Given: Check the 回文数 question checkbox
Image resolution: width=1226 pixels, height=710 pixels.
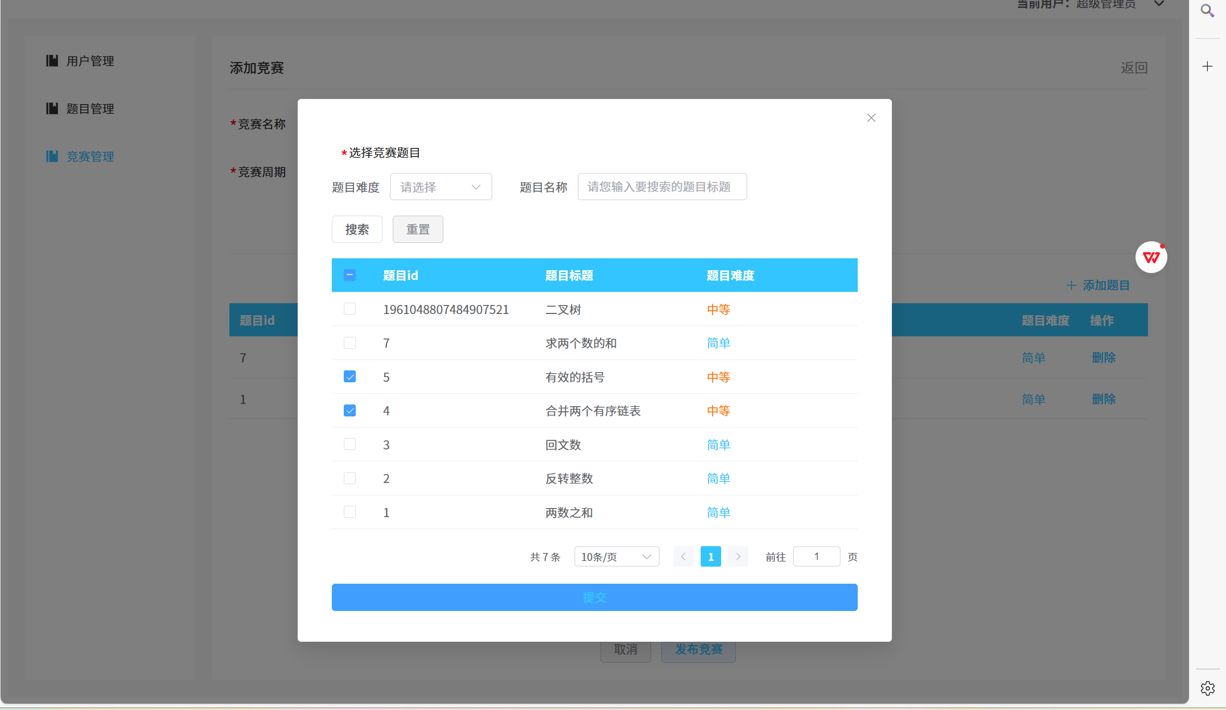Looking at the screenshot, I should click(x=349, y=444).
